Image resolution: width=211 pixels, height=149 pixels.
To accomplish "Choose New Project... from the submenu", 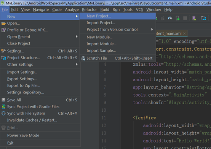I will 118,16.
